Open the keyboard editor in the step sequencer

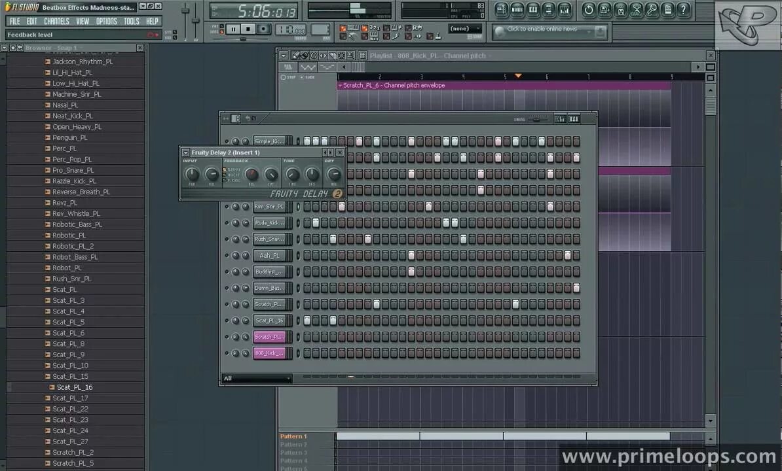click(x=574, y=118)
